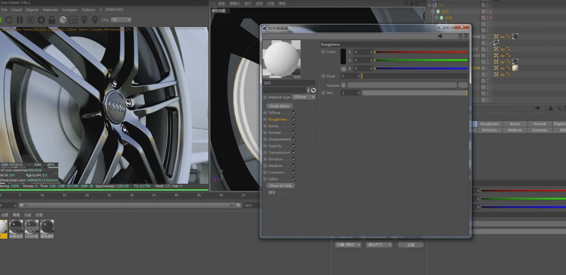Viewport: 566px width, 275px height.
Task: Switch to Common tab in attribute panel
Action: 539,130
